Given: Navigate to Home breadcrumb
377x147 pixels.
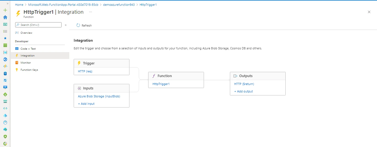Looking at the screenshot, I should point(19,5).
